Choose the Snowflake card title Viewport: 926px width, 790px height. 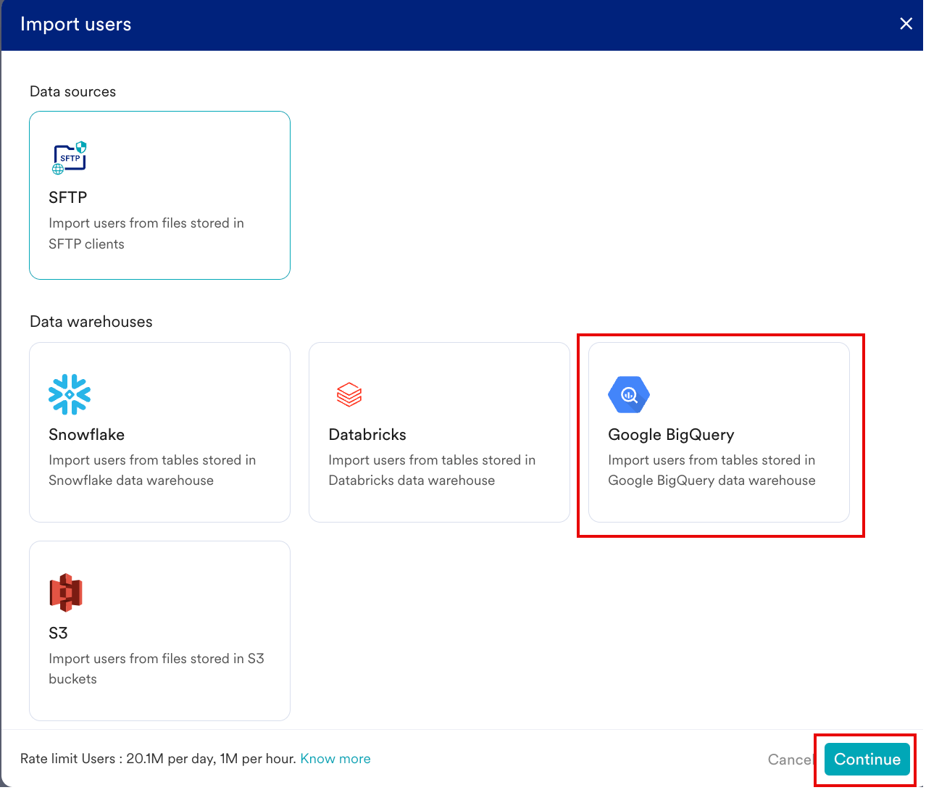tap(86, 435)
